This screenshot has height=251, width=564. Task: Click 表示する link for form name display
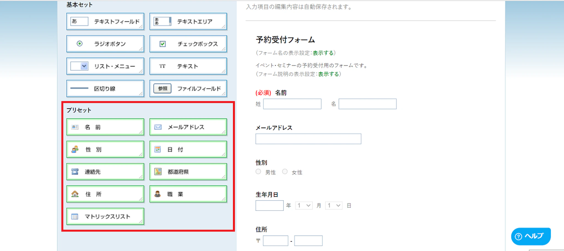tap(323, 53)
